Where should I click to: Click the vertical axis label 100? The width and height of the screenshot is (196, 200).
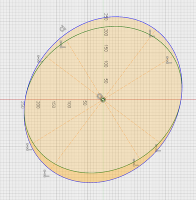(106, 64)
